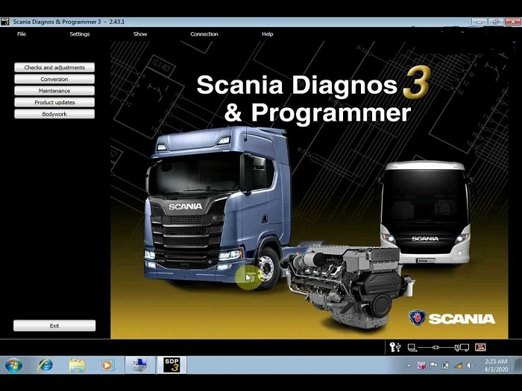This screenshot has height=391, width=522.
Task: Open the Bodywork section
Action: pos(54,114)
